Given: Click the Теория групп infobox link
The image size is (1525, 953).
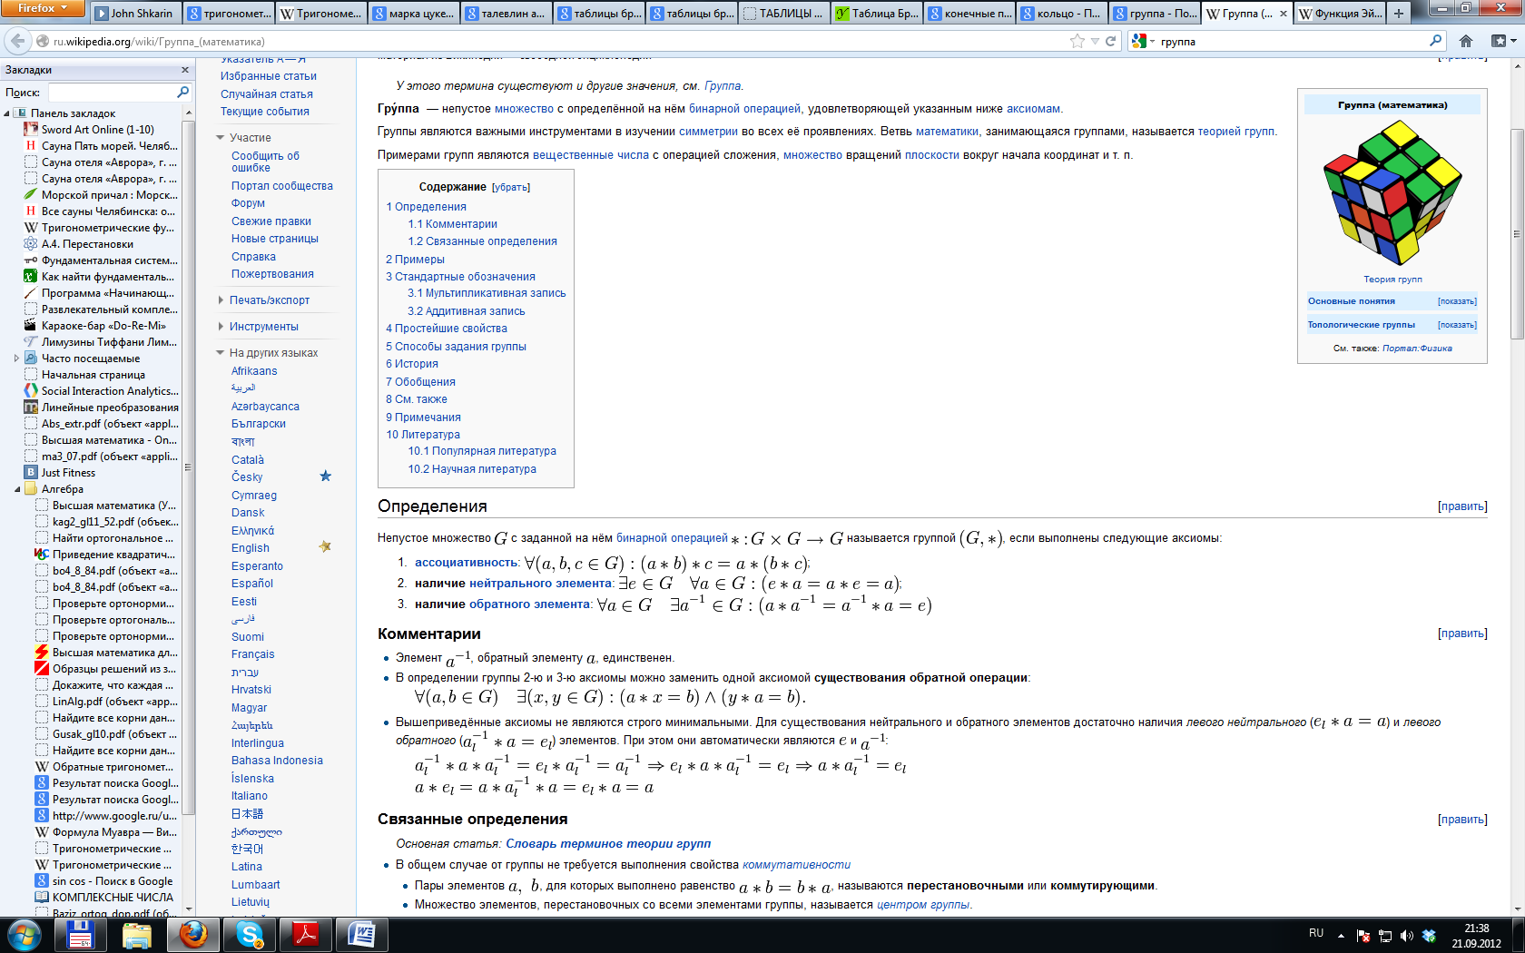Looking at the screenshot, I should (1392, 280).
